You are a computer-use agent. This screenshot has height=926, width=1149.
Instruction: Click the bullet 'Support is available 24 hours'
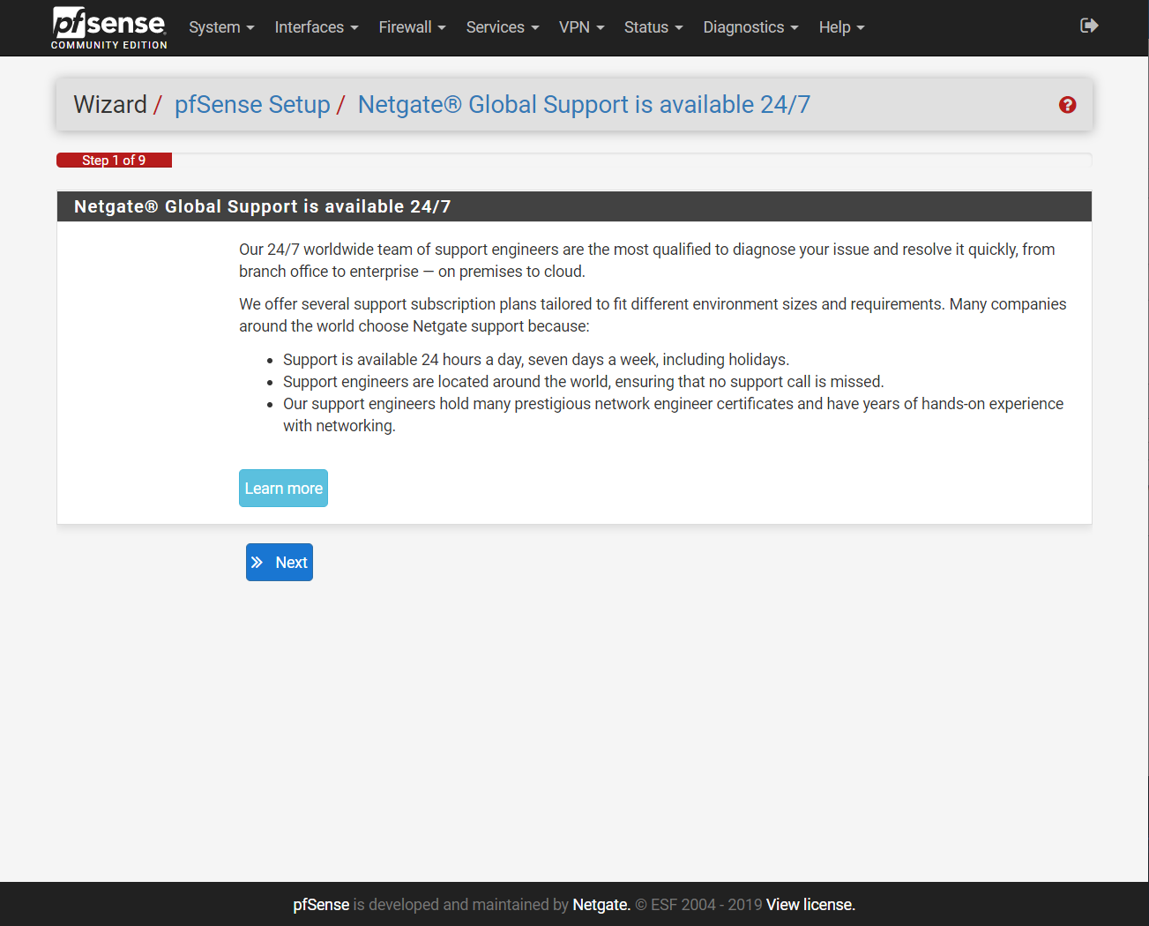536,360
